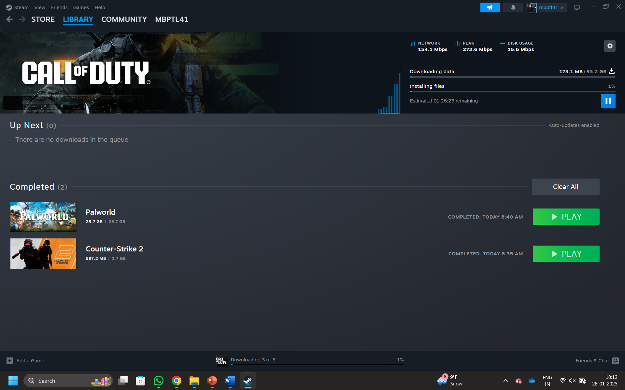The height and width of the screenshot is (390, 625).
Task: Open the ENG IN language switcher
Action: coord(547,381)
